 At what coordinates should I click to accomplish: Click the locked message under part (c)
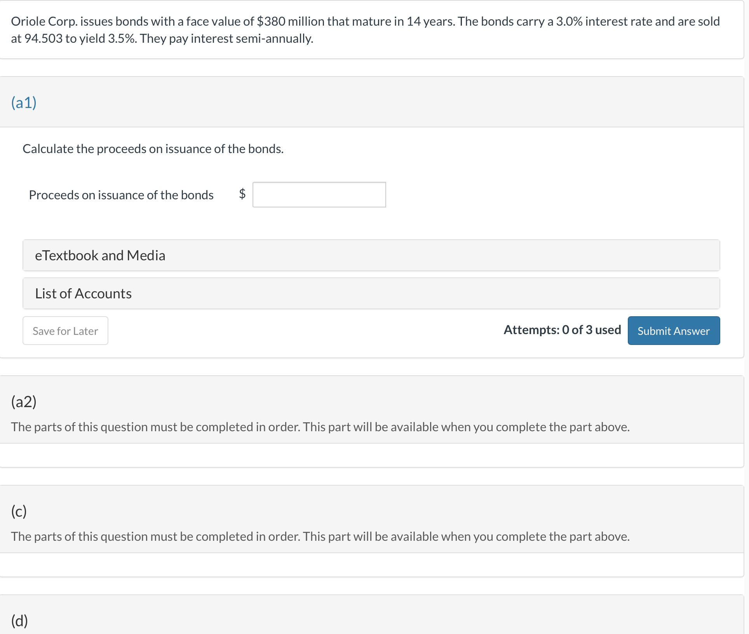coord(320,536)
